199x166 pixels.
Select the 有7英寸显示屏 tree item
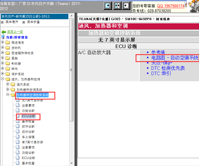coord(32,142)
